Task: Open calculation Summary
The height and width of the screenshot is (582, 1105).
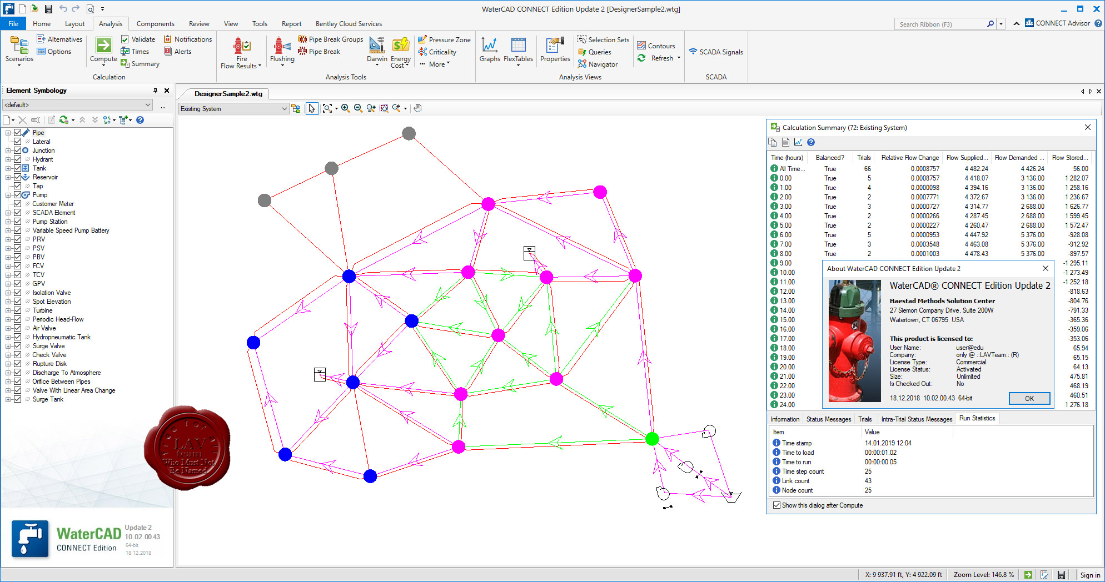Action: (140, 64)
